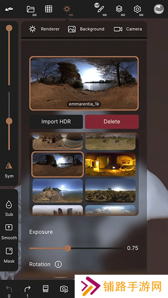Open the Files folder menu
The height and width of the screenshot is (298, 168).
tap(30, 9)
